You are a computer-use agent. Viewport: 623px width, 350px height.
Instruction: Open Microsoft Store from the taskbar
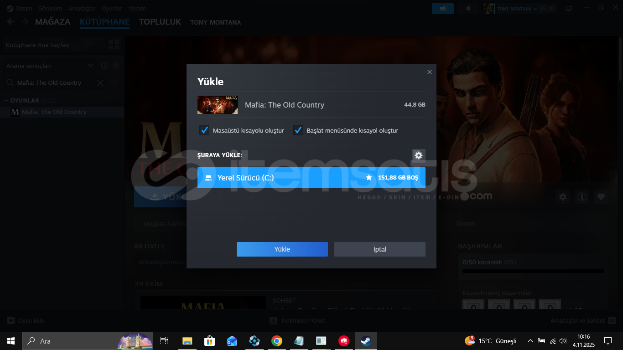click(209, 341)
